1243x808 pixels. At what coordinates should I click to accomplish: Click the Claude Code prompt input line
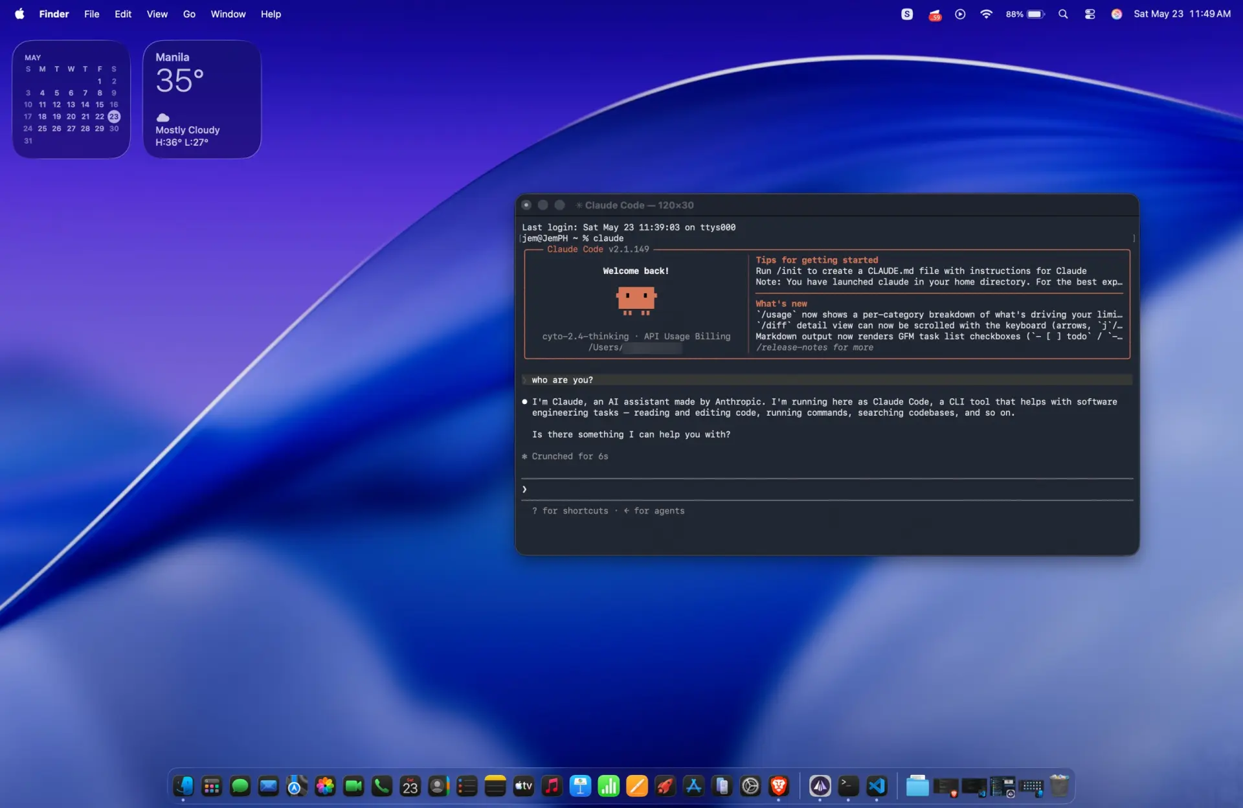[x=827, y=489]
